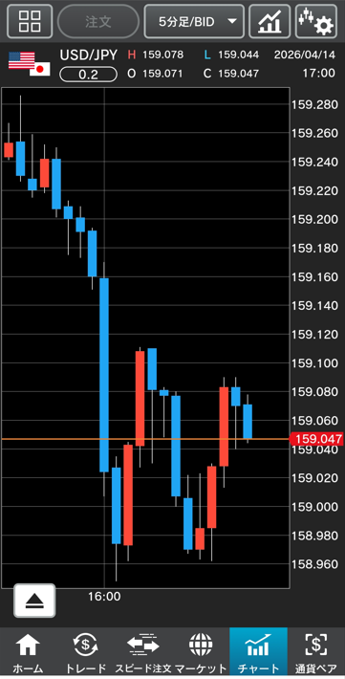The height and width of the screenshot is (679, 345).
Task: Go to the ホーム home tab
Action: 28,651
